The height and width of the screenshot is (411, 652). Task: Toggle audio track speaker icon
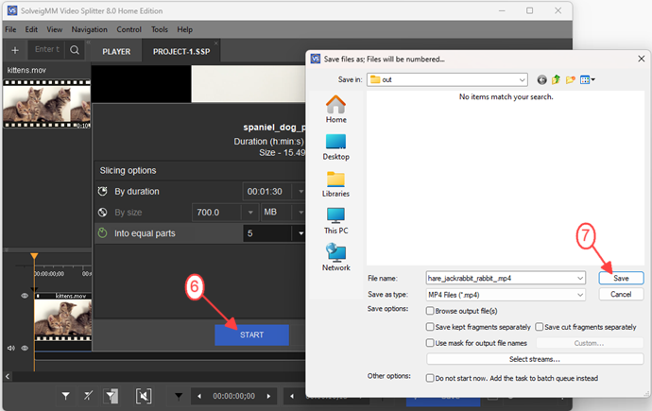(11, 348)
